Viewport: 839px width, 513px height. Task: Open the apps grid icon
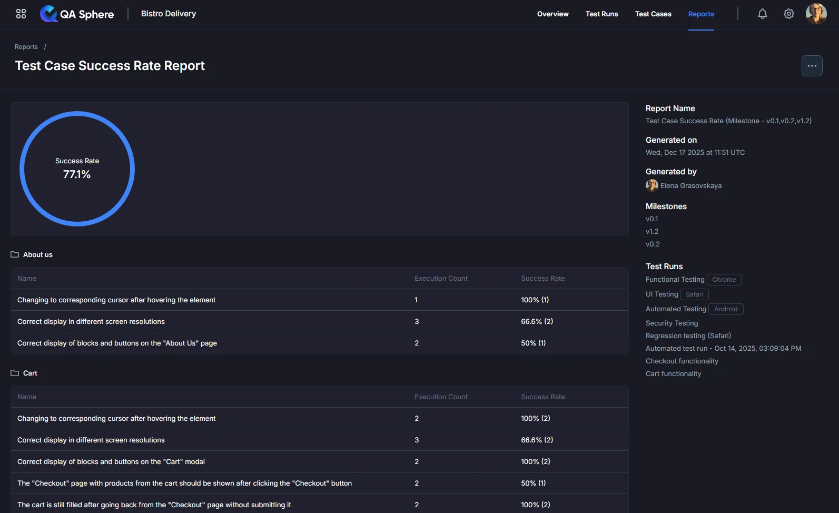pyautogui.click(x=21, y=14)
